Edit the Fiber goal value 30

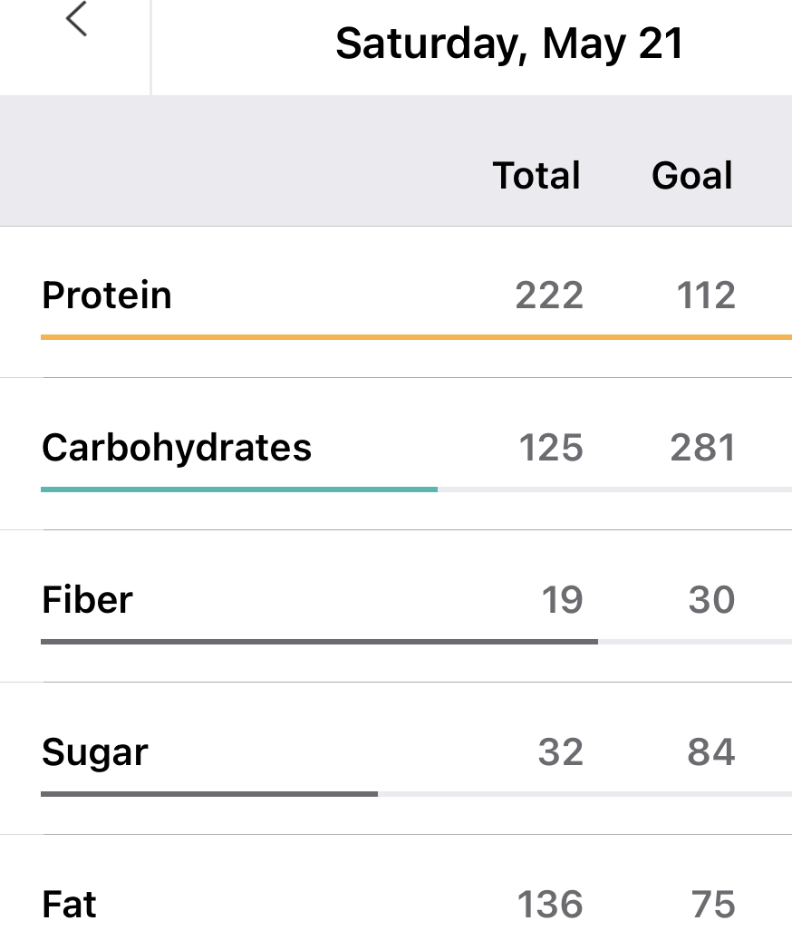(711, 600)
